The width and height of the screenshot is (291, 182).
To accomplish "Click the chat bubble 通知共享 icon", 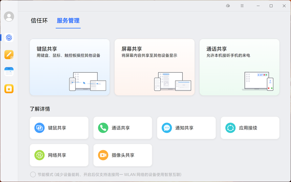I will click(167, 128).
